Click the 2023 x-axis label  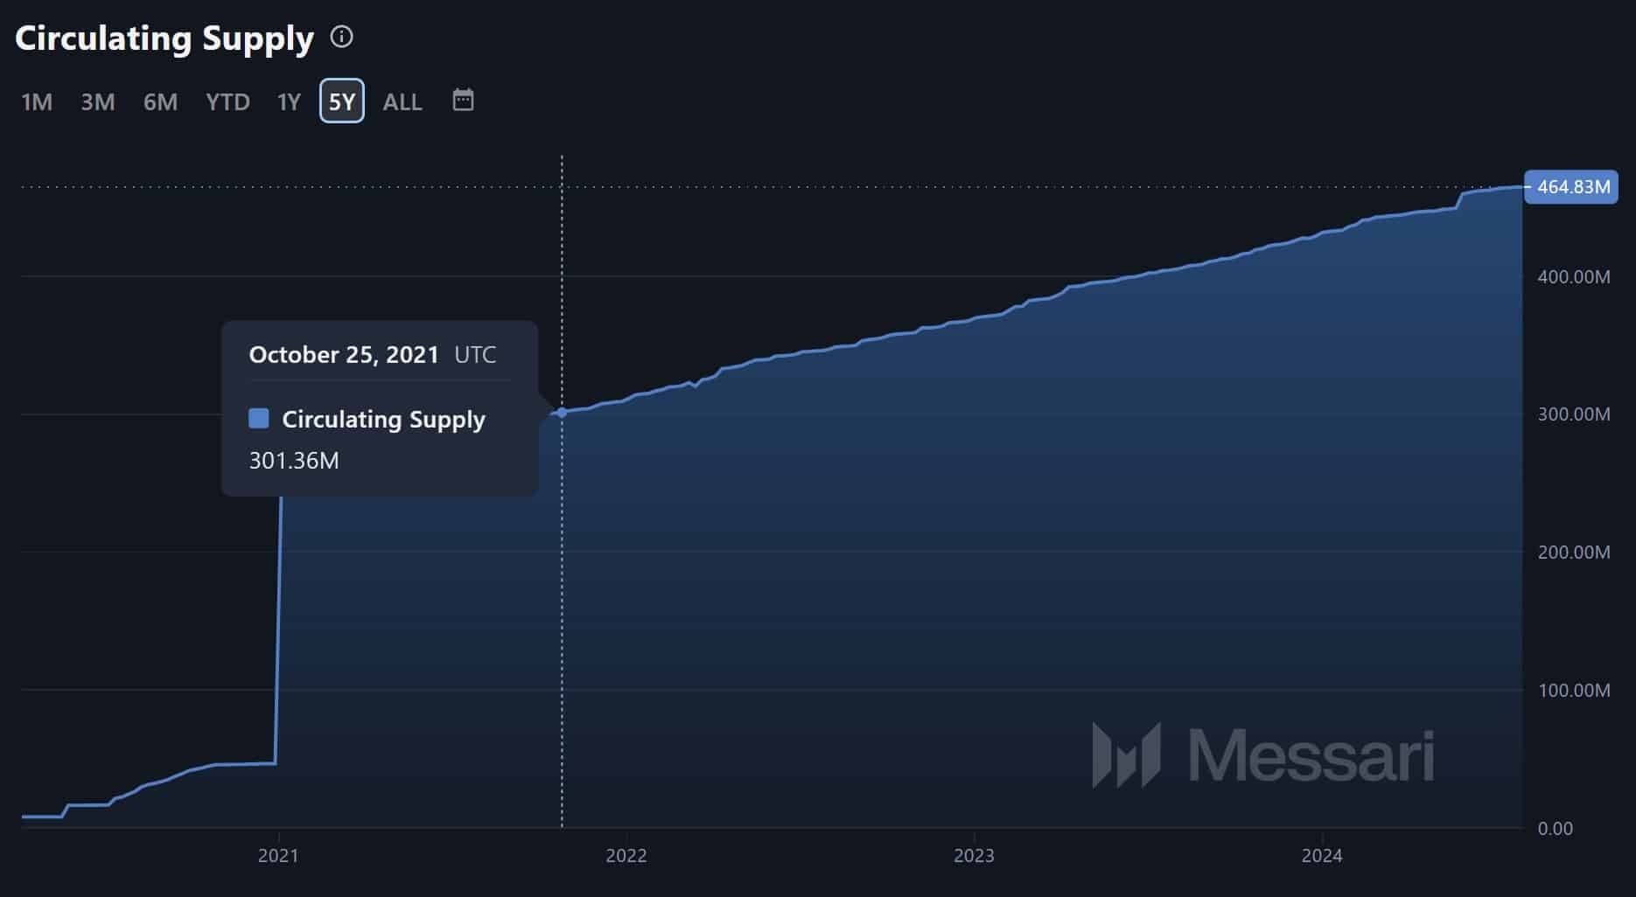[974, 855]
